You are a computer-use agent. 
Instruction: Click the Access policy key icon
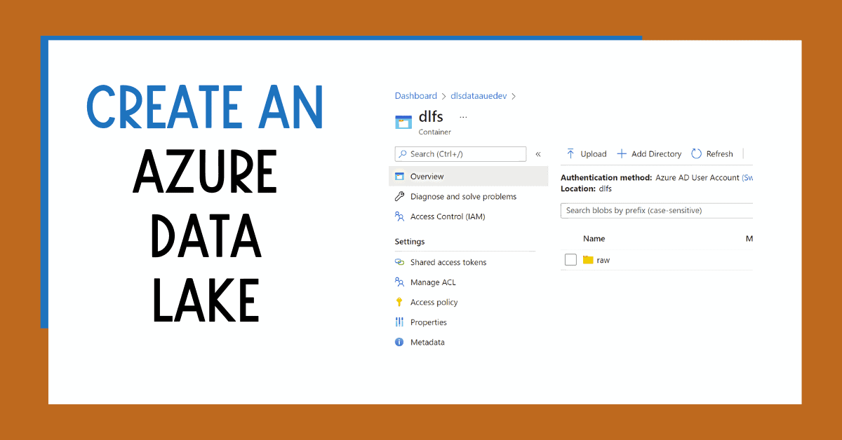point(399,302)
